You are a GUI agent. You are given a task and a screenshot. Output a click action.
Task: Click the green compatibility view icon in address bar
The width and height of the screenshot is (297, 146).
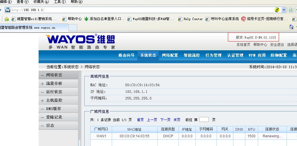(x=277, y=10)
